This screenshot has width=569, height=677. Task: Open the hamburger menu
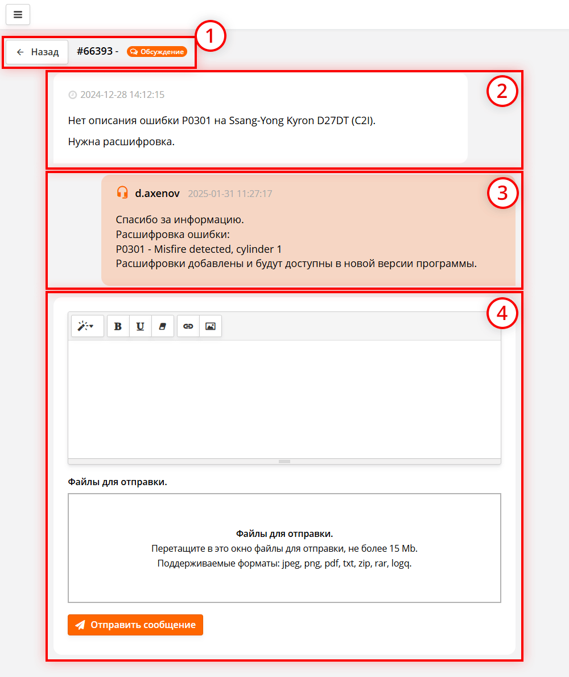click(x=18, y=14)
